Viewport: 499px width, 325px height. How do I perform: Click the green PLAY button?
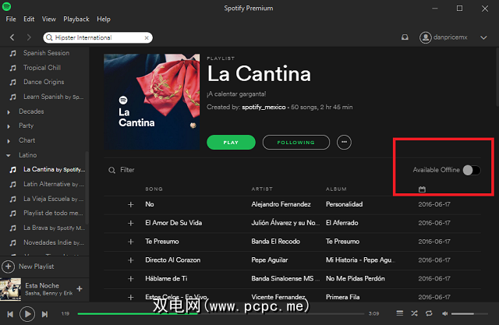(231, 142)
